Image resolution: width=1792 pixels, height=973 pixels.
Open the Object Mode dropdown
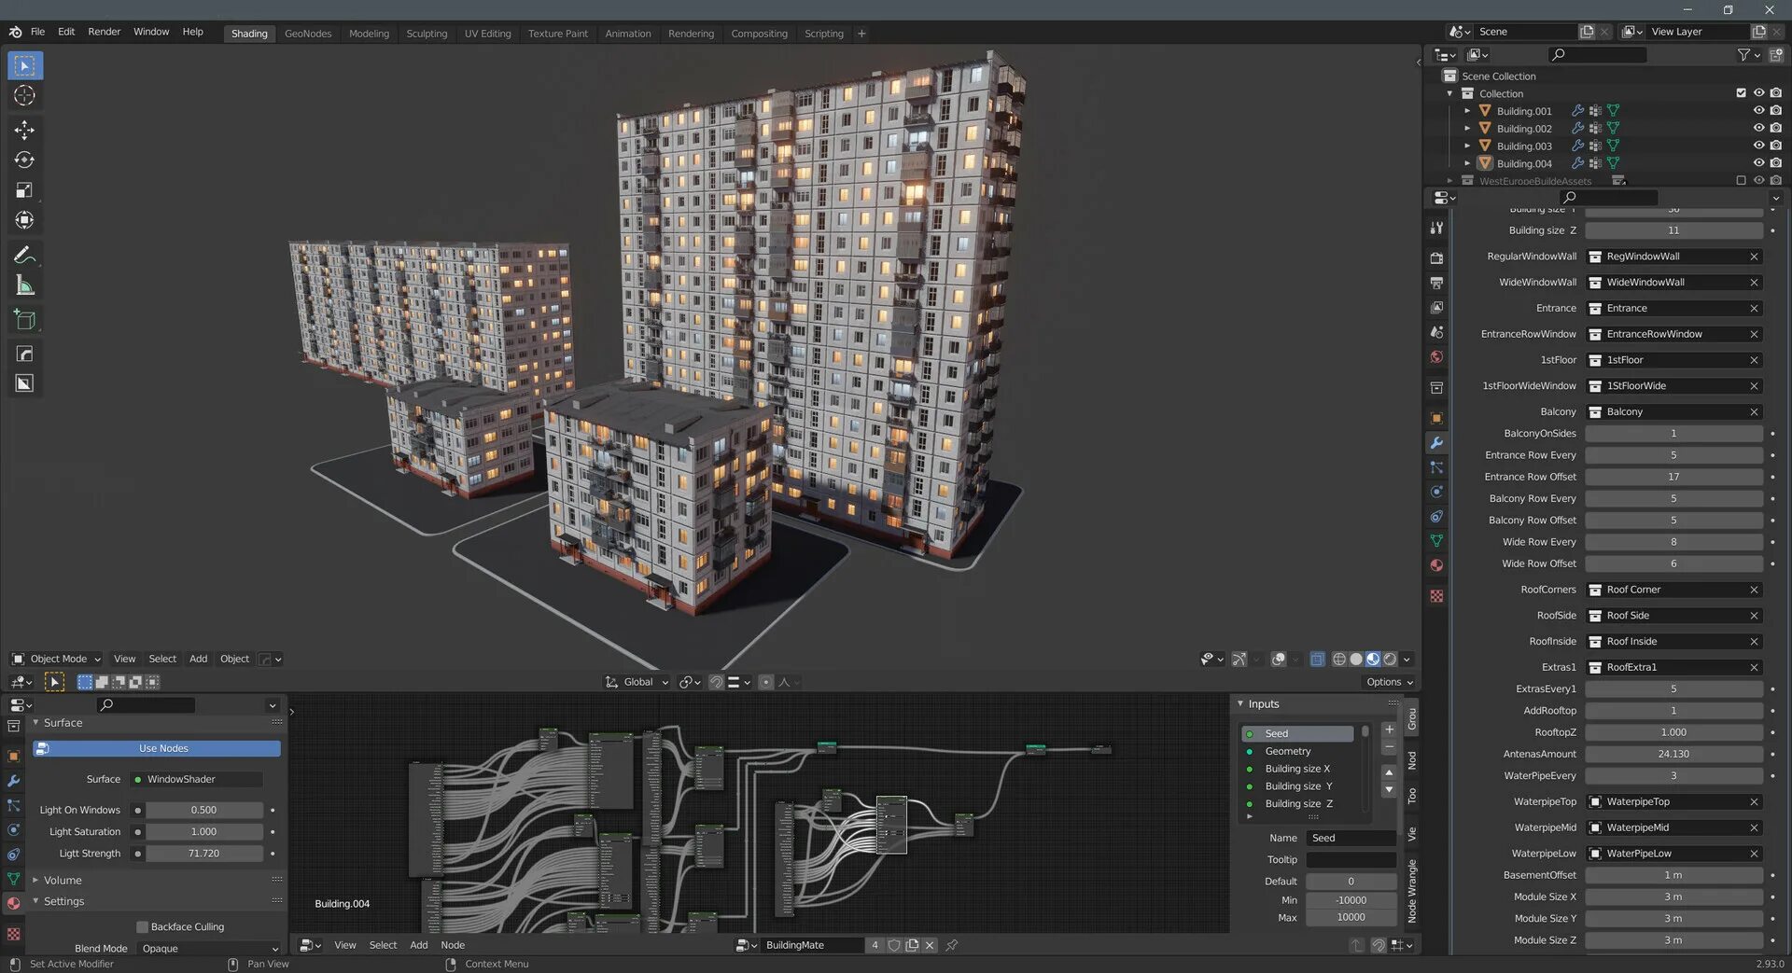(x=57, y=659)
